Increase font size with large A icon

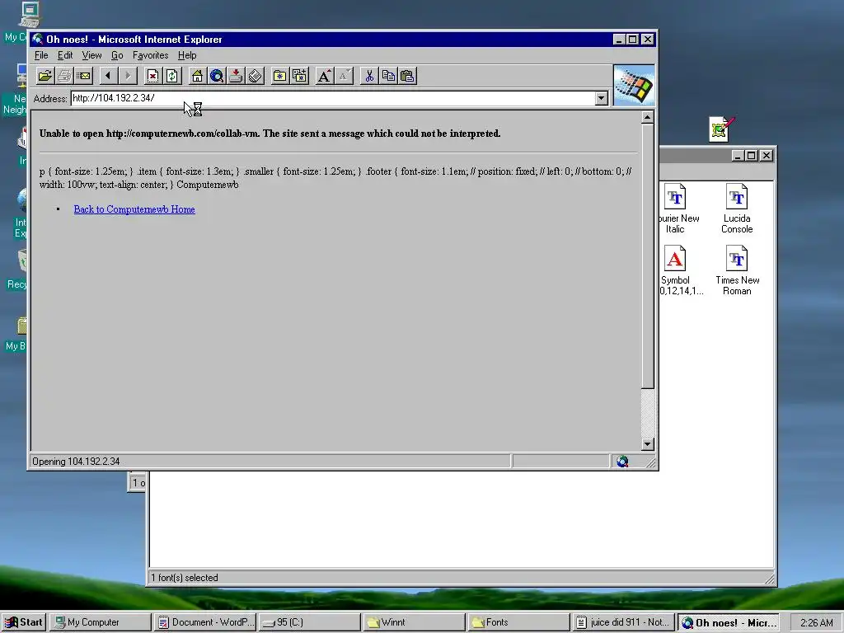pos(324,76)
